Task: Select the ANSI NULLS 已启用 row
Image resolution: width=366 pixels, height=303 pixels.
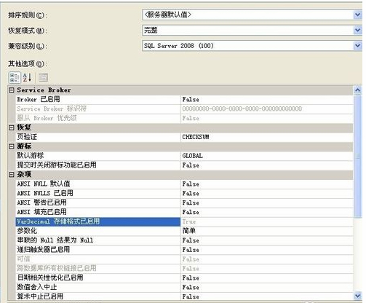Action: coord(98,193)
